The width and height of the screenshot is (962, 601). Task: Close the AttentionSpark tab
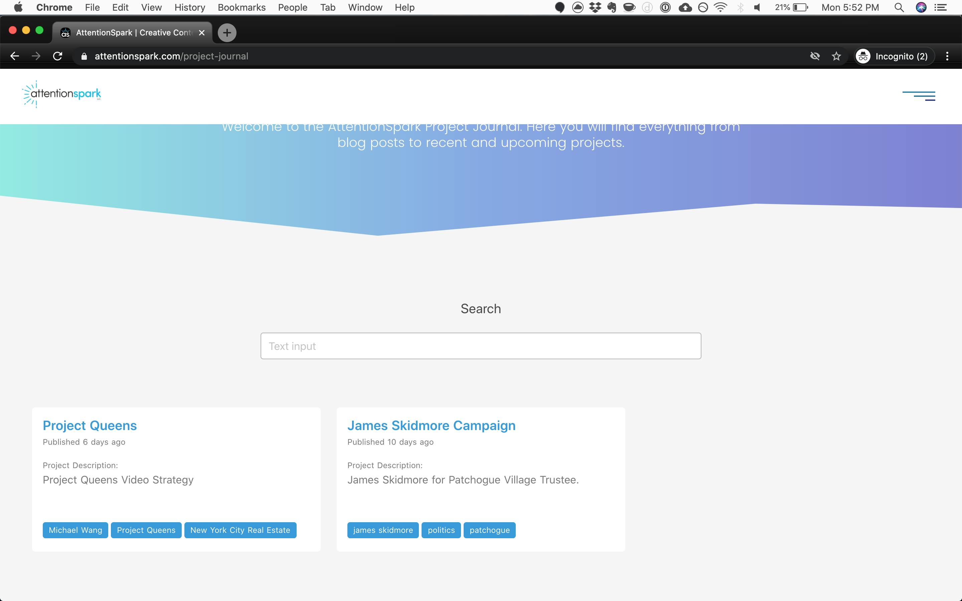coord(202,33)
